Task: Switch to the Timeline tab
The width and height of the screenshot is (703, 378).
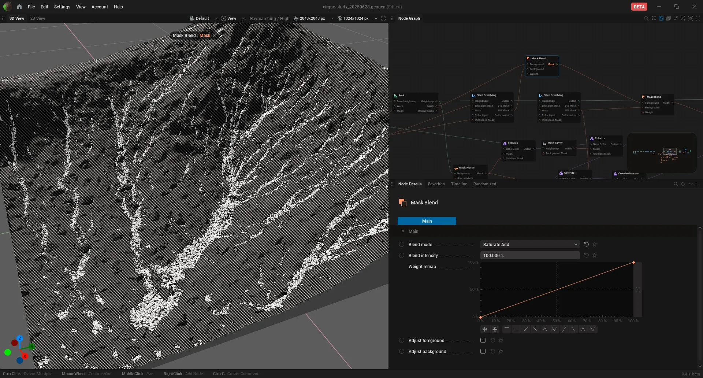Action: coord(459,184)
